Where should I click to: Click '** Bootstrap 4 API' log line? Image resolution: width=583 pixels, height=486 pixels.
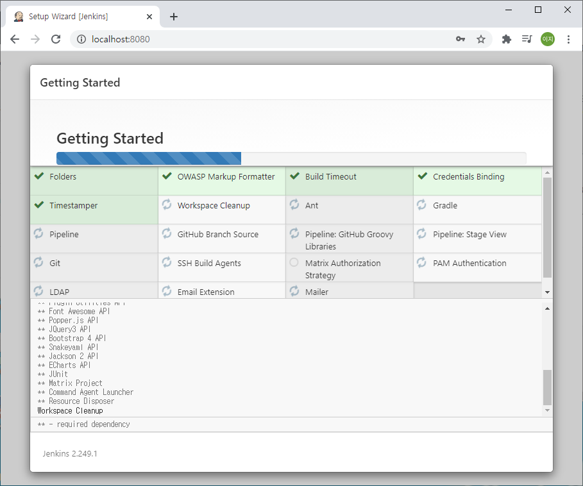(x=72, y=338)
